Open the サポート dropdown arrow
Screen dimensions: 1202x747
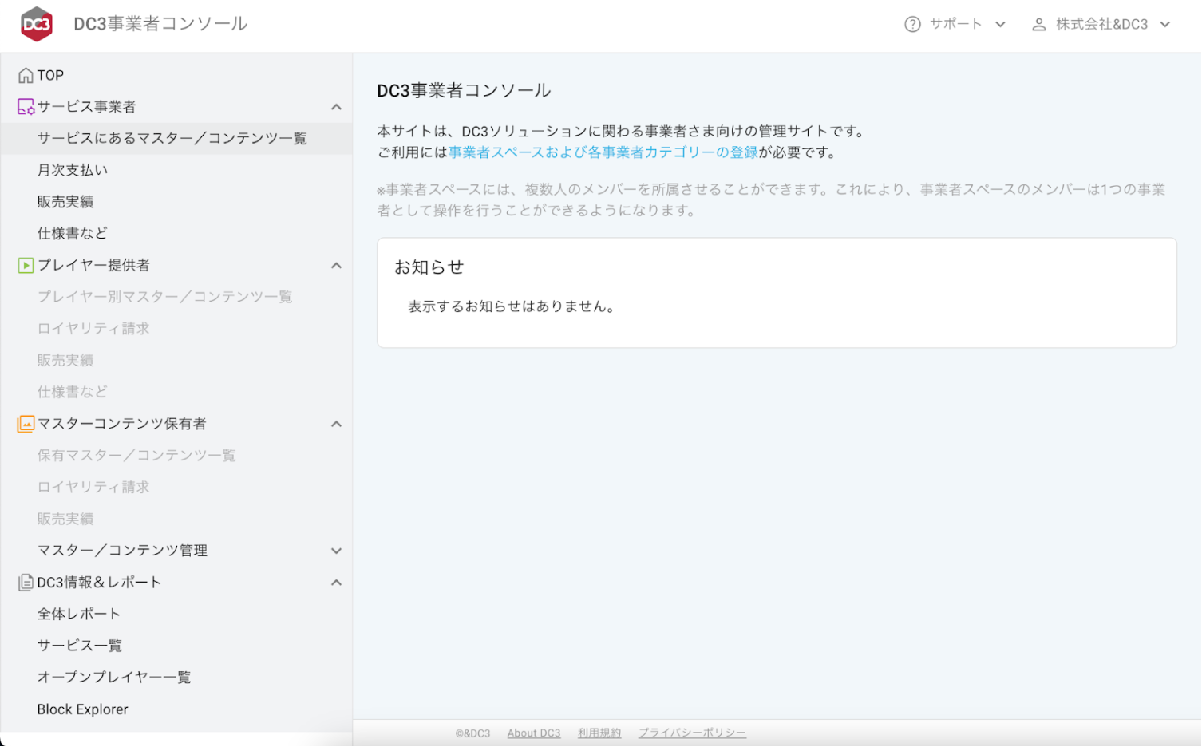pos(1000,25)
